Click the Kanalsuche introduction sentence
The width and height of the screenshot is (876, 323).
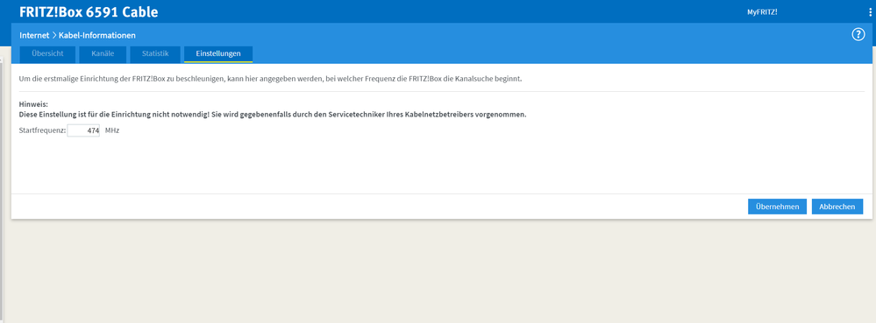click(270, 79)
